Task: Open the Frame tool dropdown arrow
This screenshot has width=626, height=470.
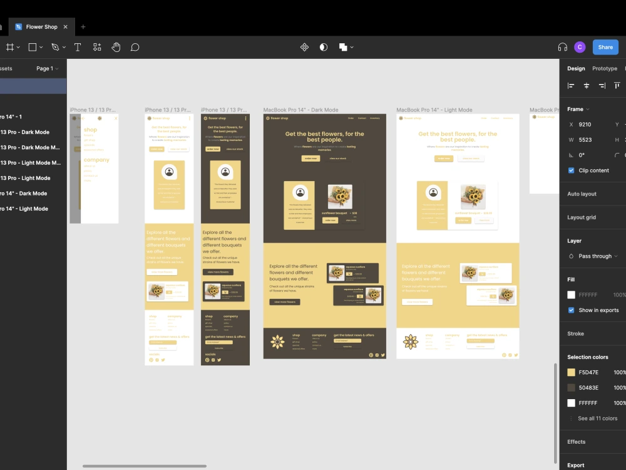Action: tap(18, 48)
